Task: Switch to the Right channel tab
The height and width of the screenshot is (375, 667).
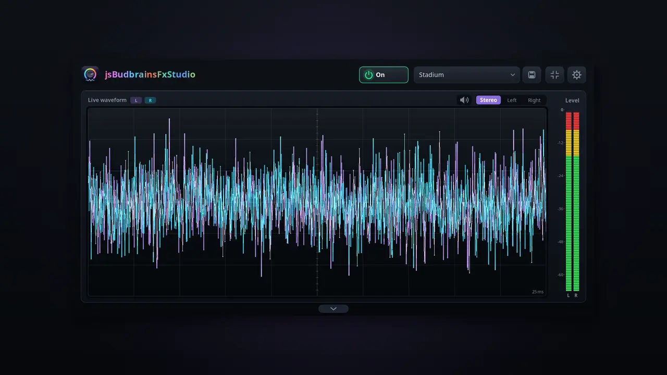Action: [x=534, y=100]
